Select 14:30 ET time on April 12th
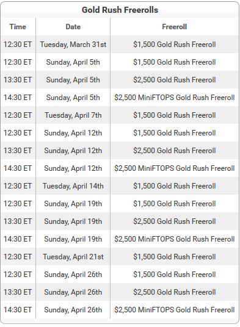The width and height of the screenshot is (240, 327). [18, 168]
